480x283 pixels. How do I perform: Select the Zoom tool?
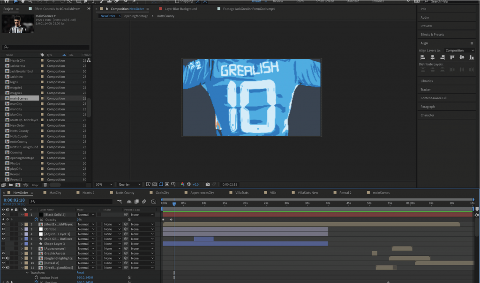click(x=30, y=2)
